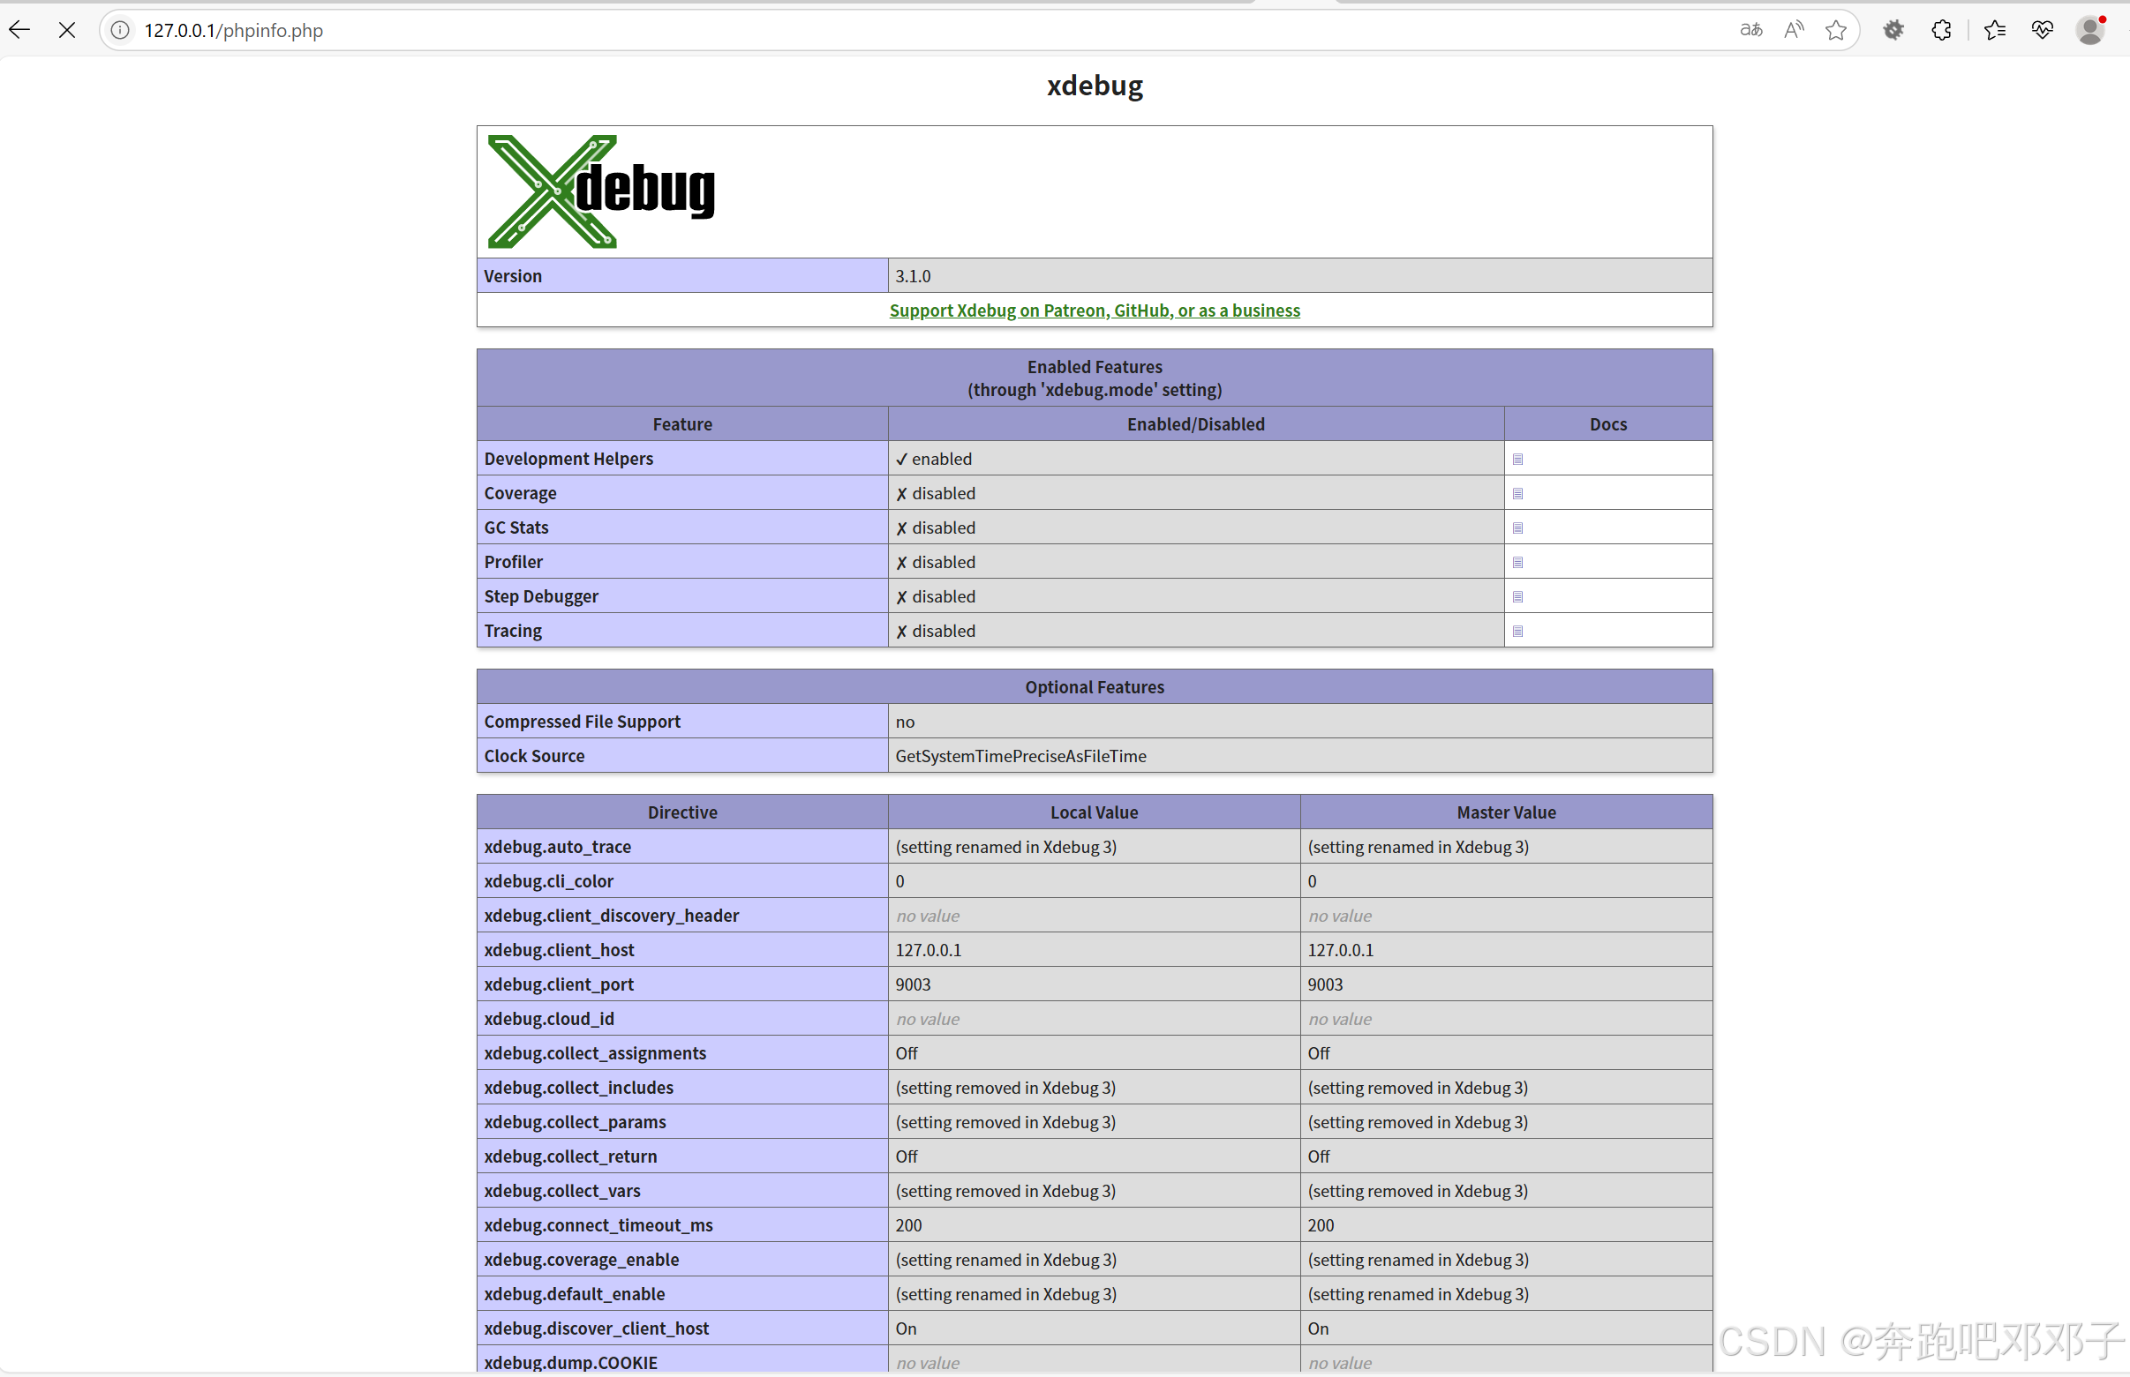Click xdebug.discover_client_host directive

point(597,1328)
